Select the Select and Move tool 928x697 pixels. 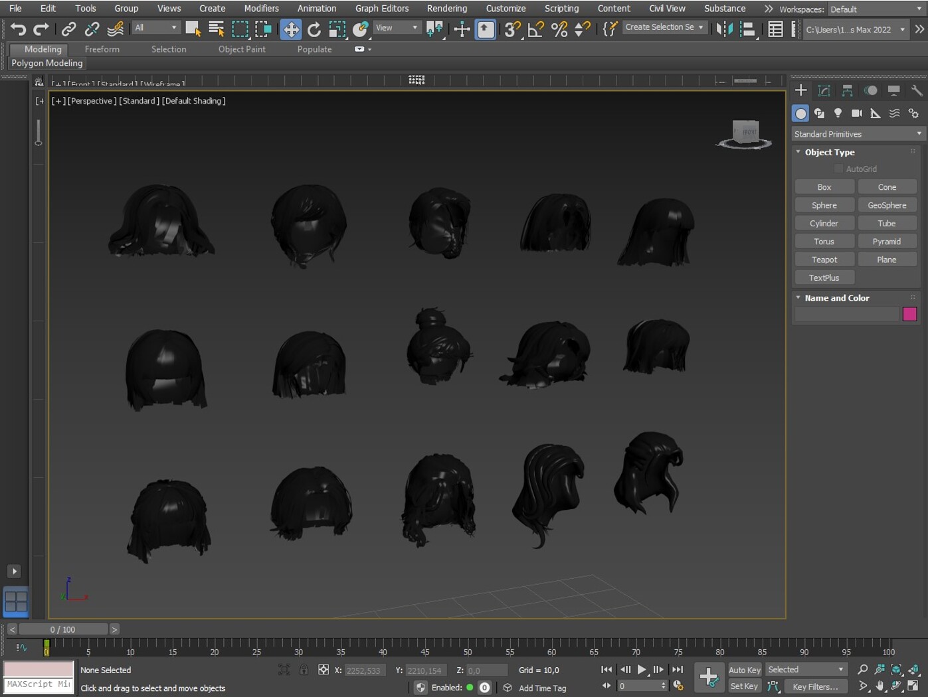[290, 29]
